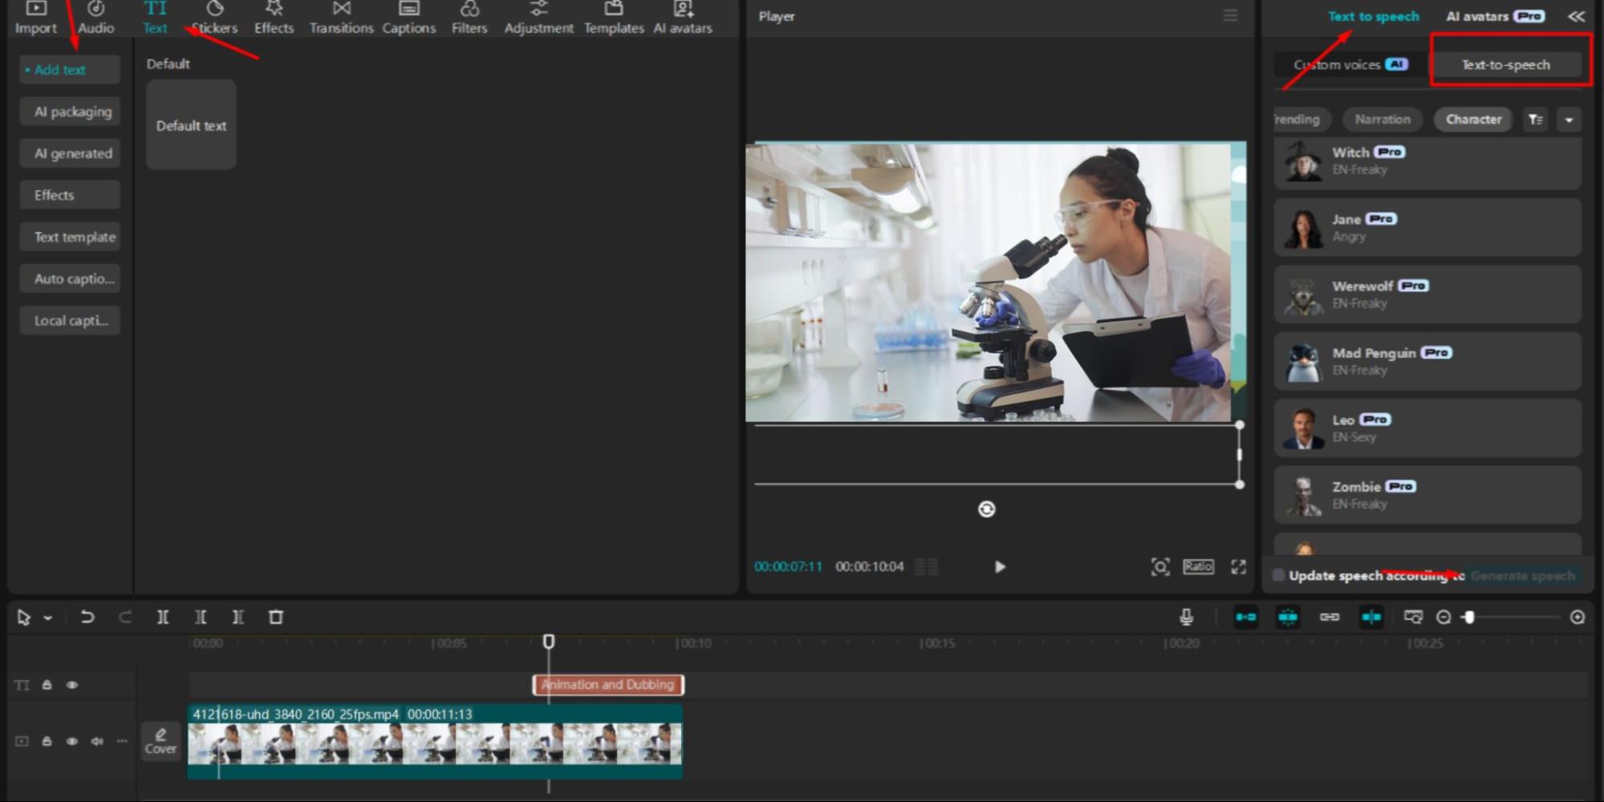Toggle auto snapping in timeline toolbar
The height and width of the screenshot is (802, 1604).
[x=1288, y=617]
